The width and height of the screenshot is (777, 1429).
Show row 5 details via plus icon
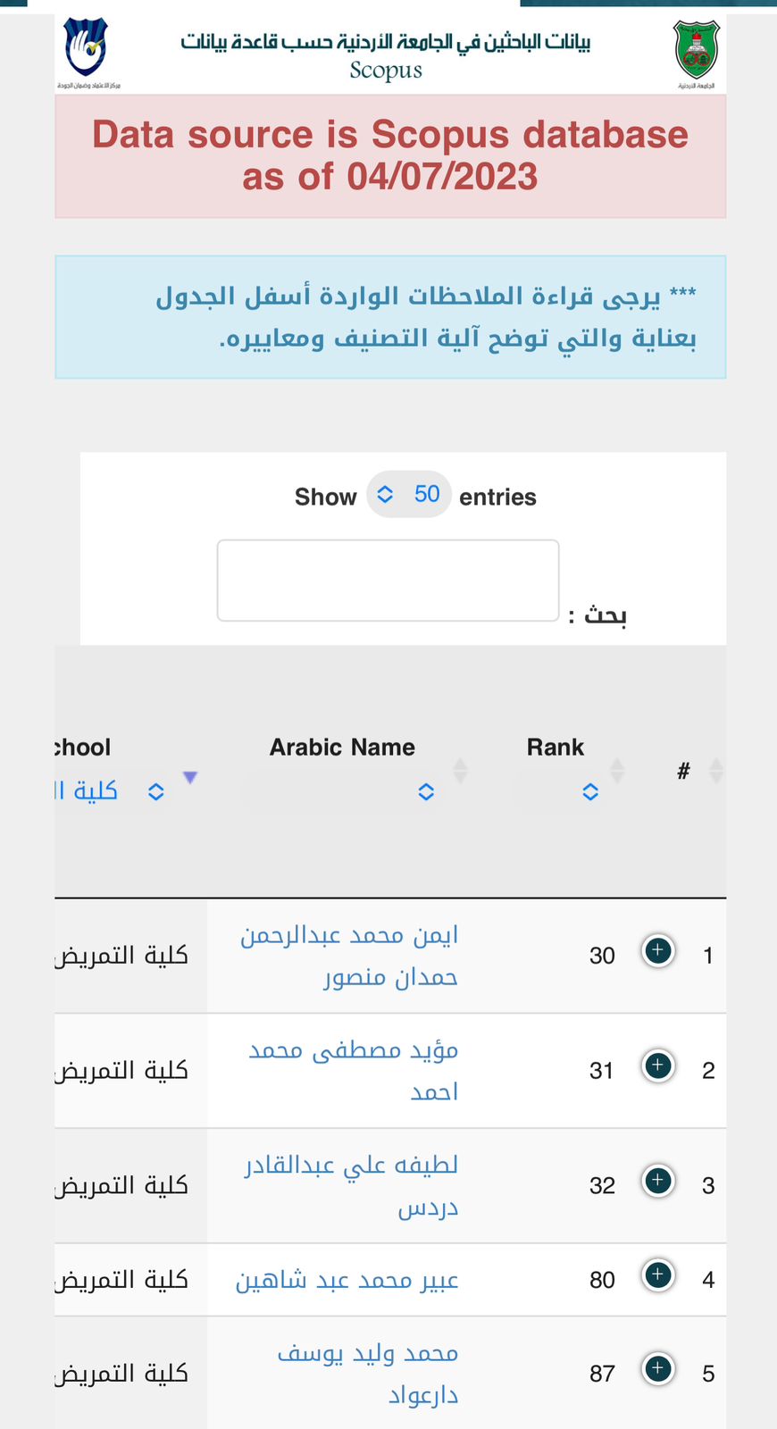(x=658, y=1369)
